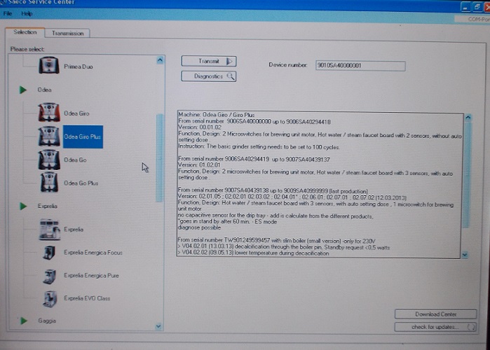Click Exprelia Energica Focus machine icon

pyautogui.click(x=48, y=252)
